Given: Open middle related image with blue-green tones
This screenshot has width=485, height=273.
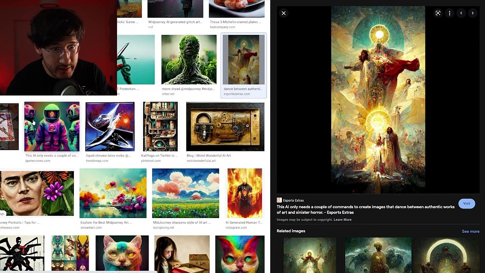Looking at the screenshot, I should tap(378, 255).
